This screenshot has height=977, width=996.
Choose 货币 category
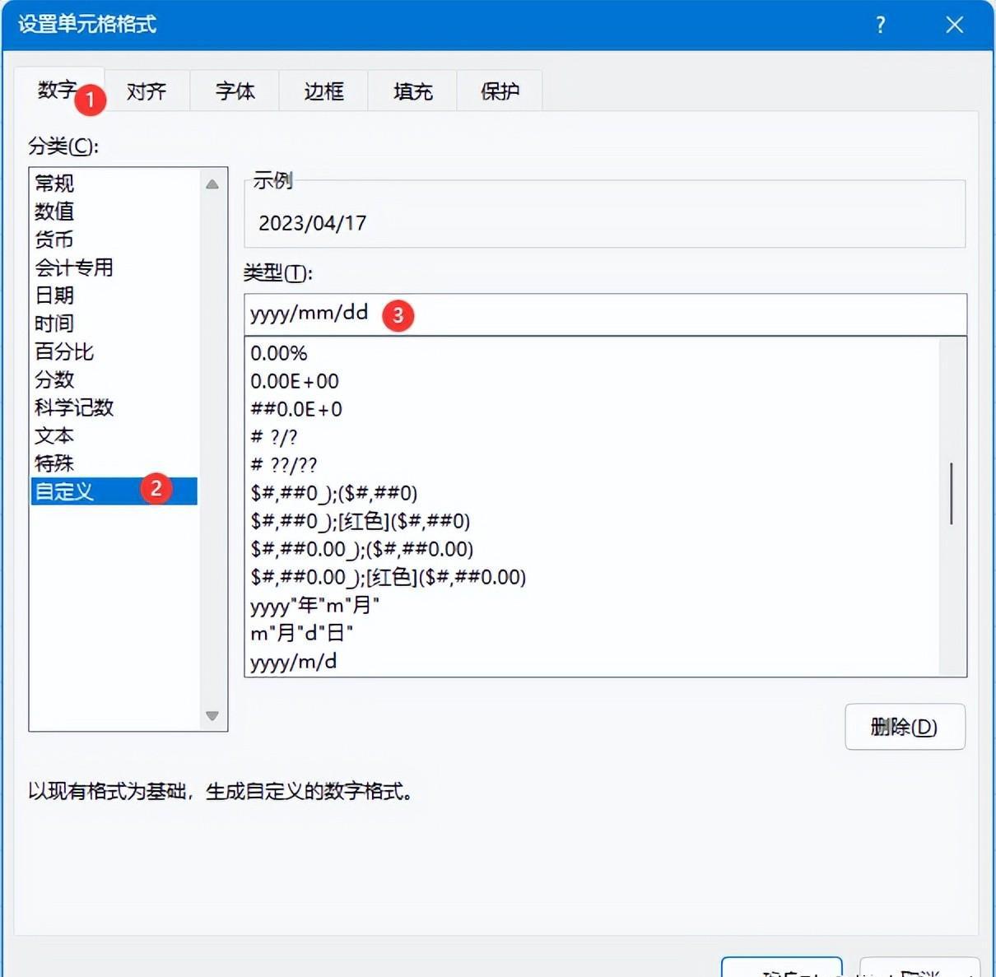click(114, 239)
